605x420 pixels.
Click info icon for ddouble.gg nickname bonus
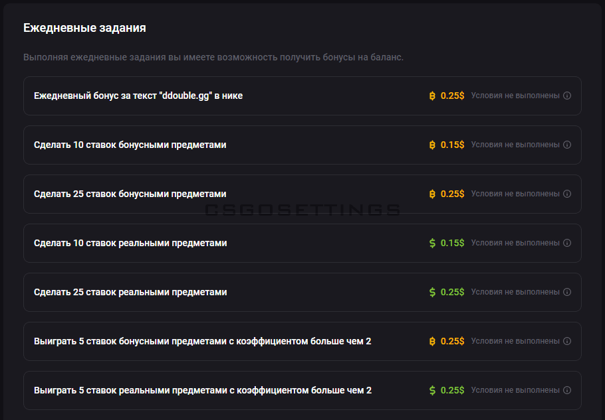point(567,96)
